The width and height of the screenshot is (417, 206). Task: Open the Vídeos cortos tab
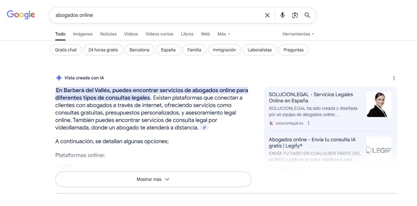tap(160, 34)
